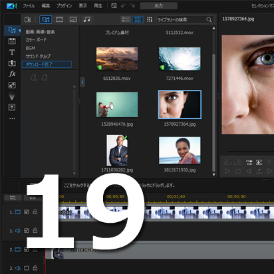Select サウンド クリップ category
Image resolution: width=274 pixels, height=274 pixels.
coord(38,57)
